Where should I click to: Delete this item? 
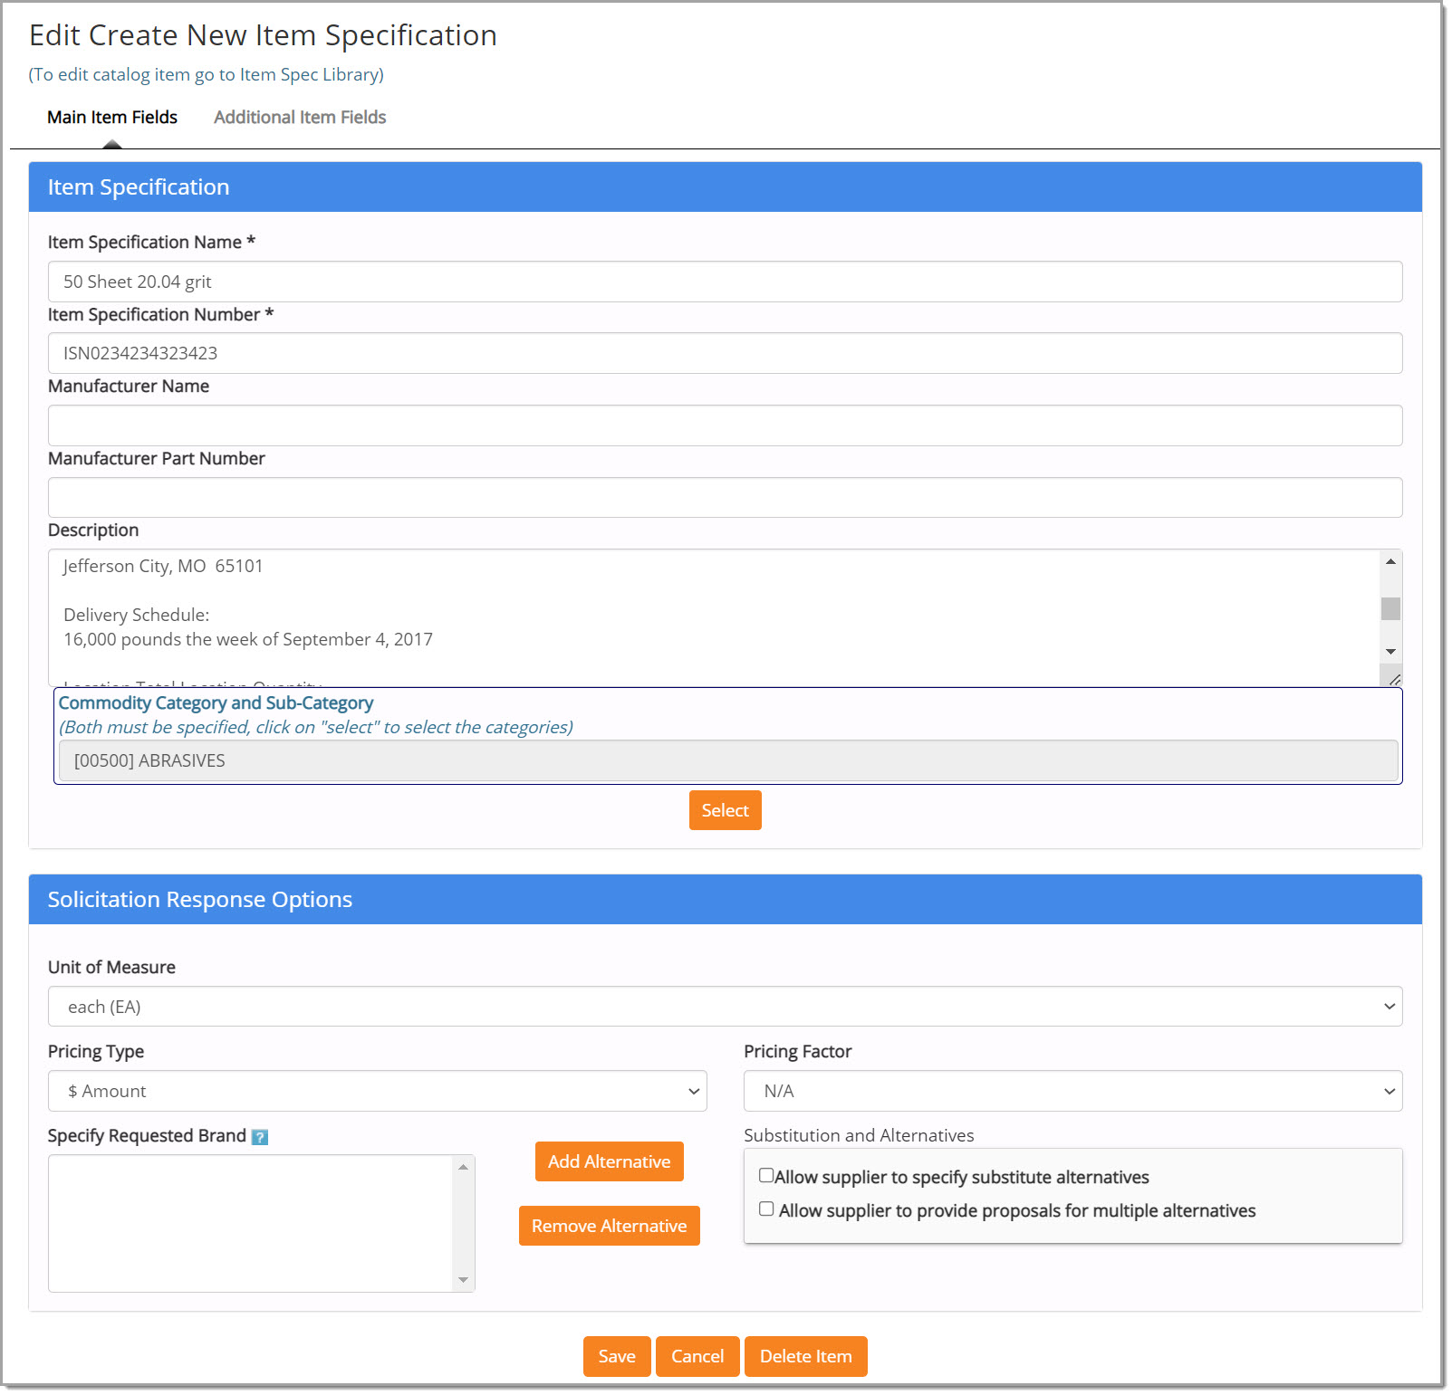805,1356
